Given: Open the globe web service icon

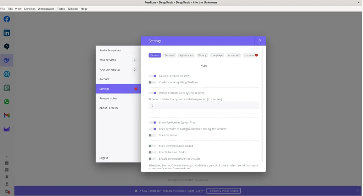Looking at the screenshot, I should [x=7, y=74].
